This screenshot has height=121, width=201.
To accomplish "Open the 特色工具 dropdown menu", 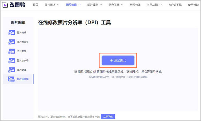I will 116,5.
